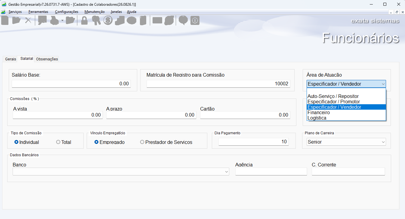Screen dimensions: 405x219
Task: Click the X delete toolbar icon
Action: point(28,20)
